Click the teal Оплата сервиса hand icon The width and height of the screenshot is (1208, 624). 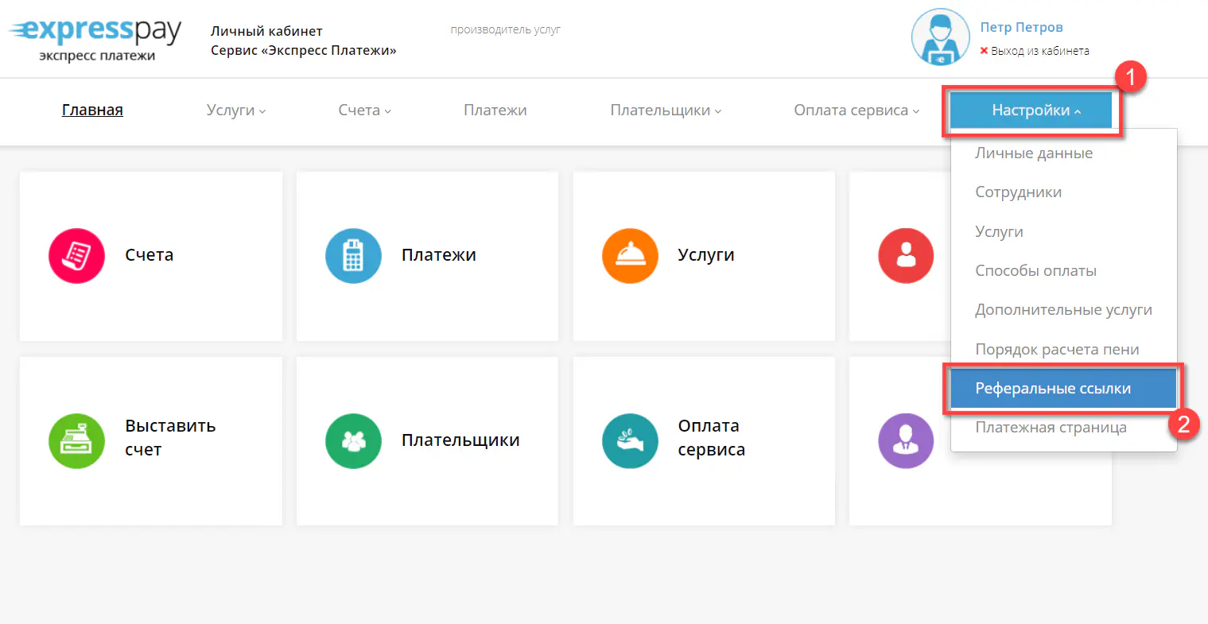tap(630, 440)
